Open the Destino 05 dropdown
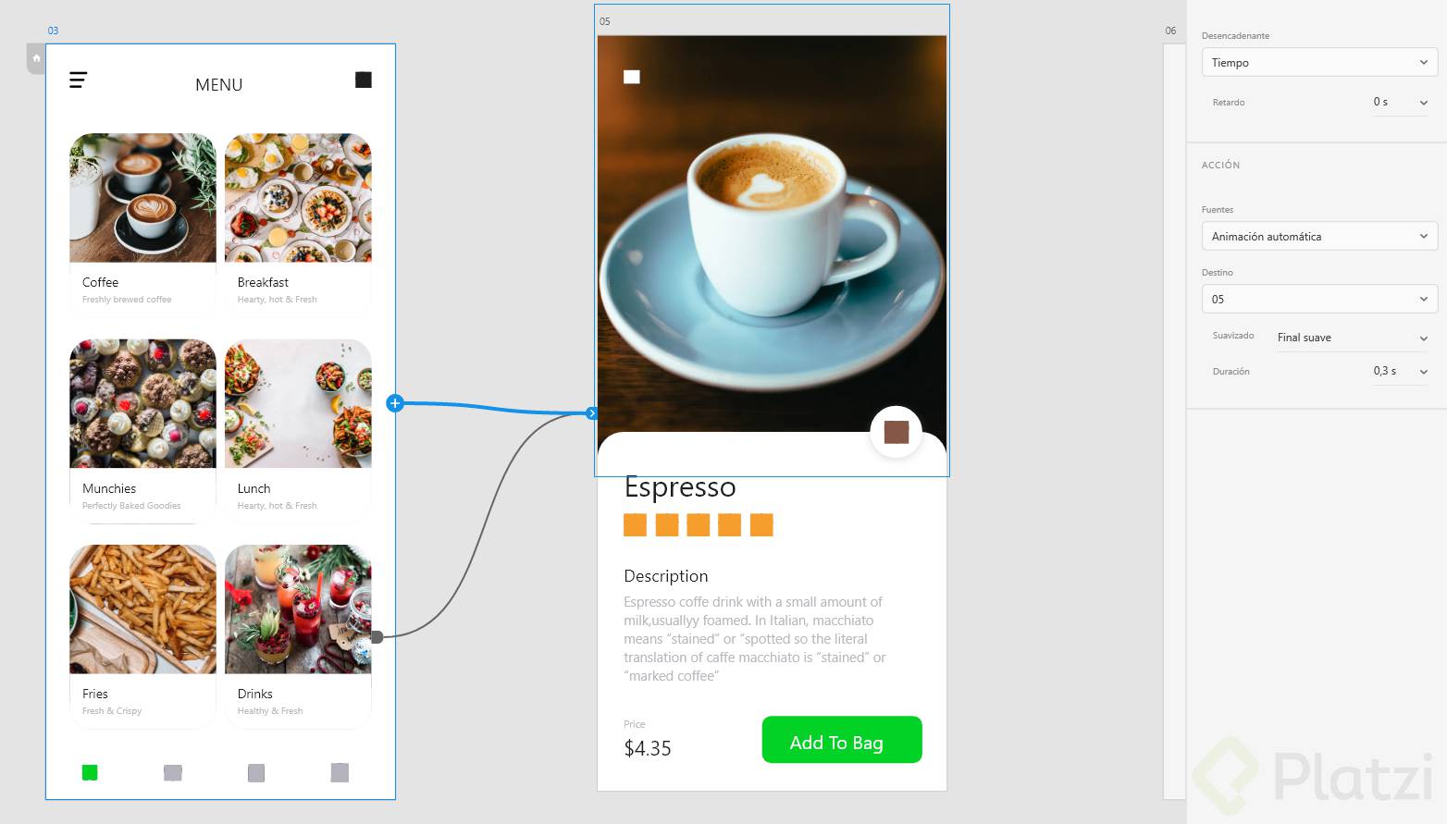This screenshot has width=1447, height=824. point(1319,299)
